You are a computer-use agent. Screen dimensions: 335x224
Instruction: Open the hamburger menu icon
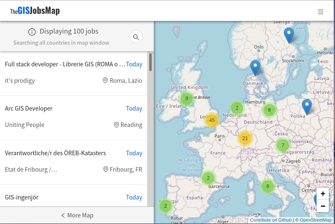321,12
